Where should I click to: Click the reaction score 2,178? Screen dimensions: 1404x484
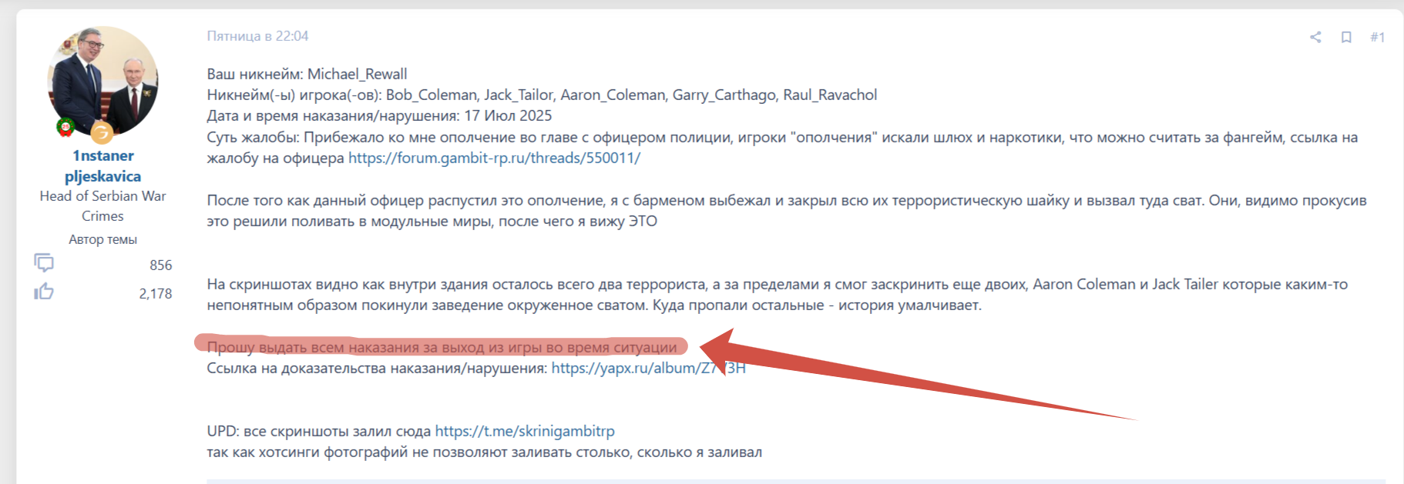pos(155,294)
